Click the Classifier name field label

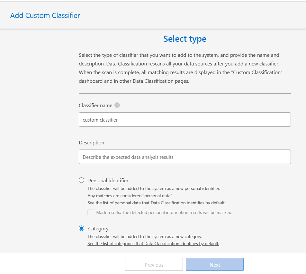tap(95, 105)
